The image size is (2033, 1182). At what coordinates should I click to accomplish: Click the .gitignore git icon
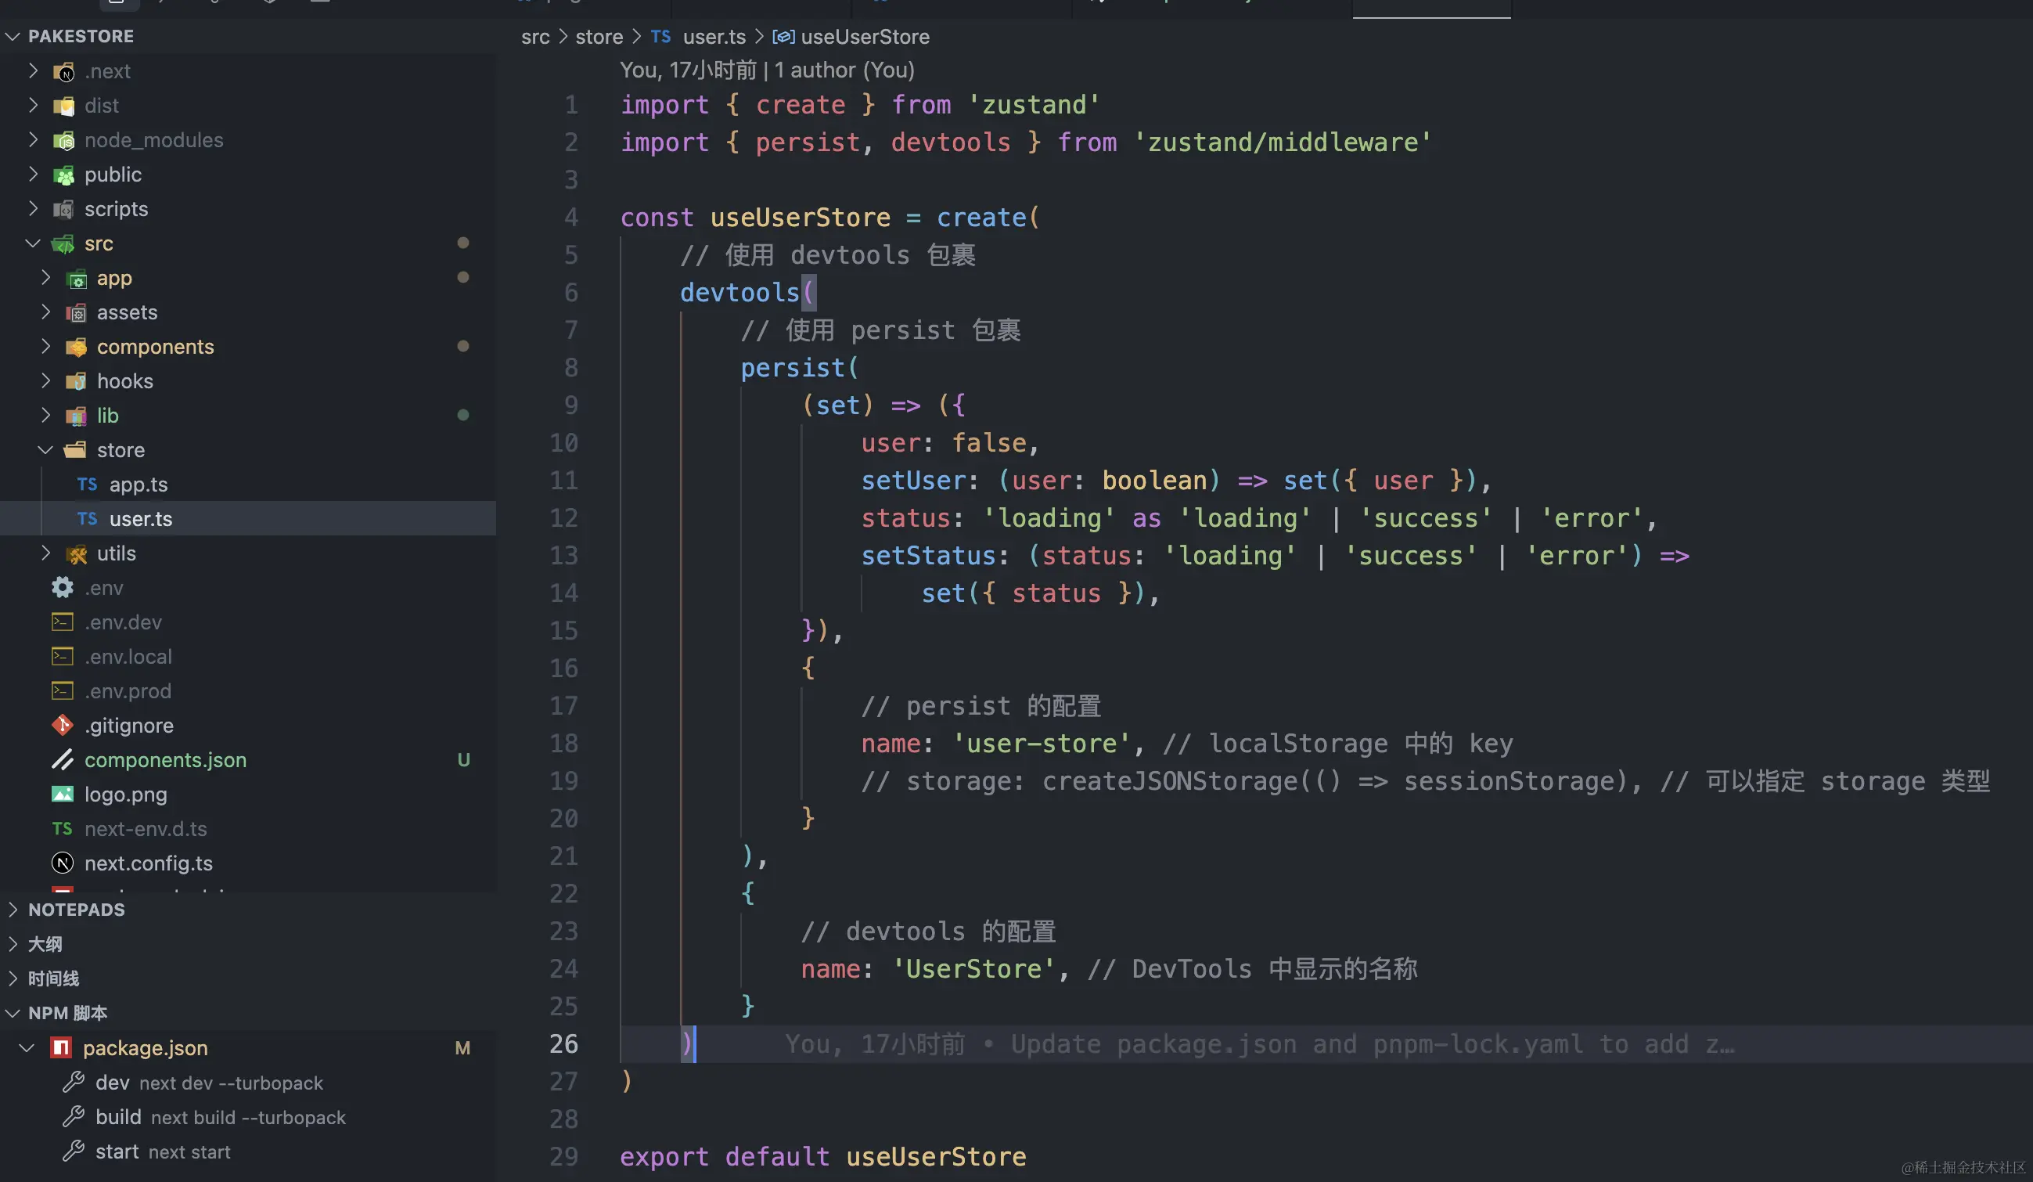(62, 726)
